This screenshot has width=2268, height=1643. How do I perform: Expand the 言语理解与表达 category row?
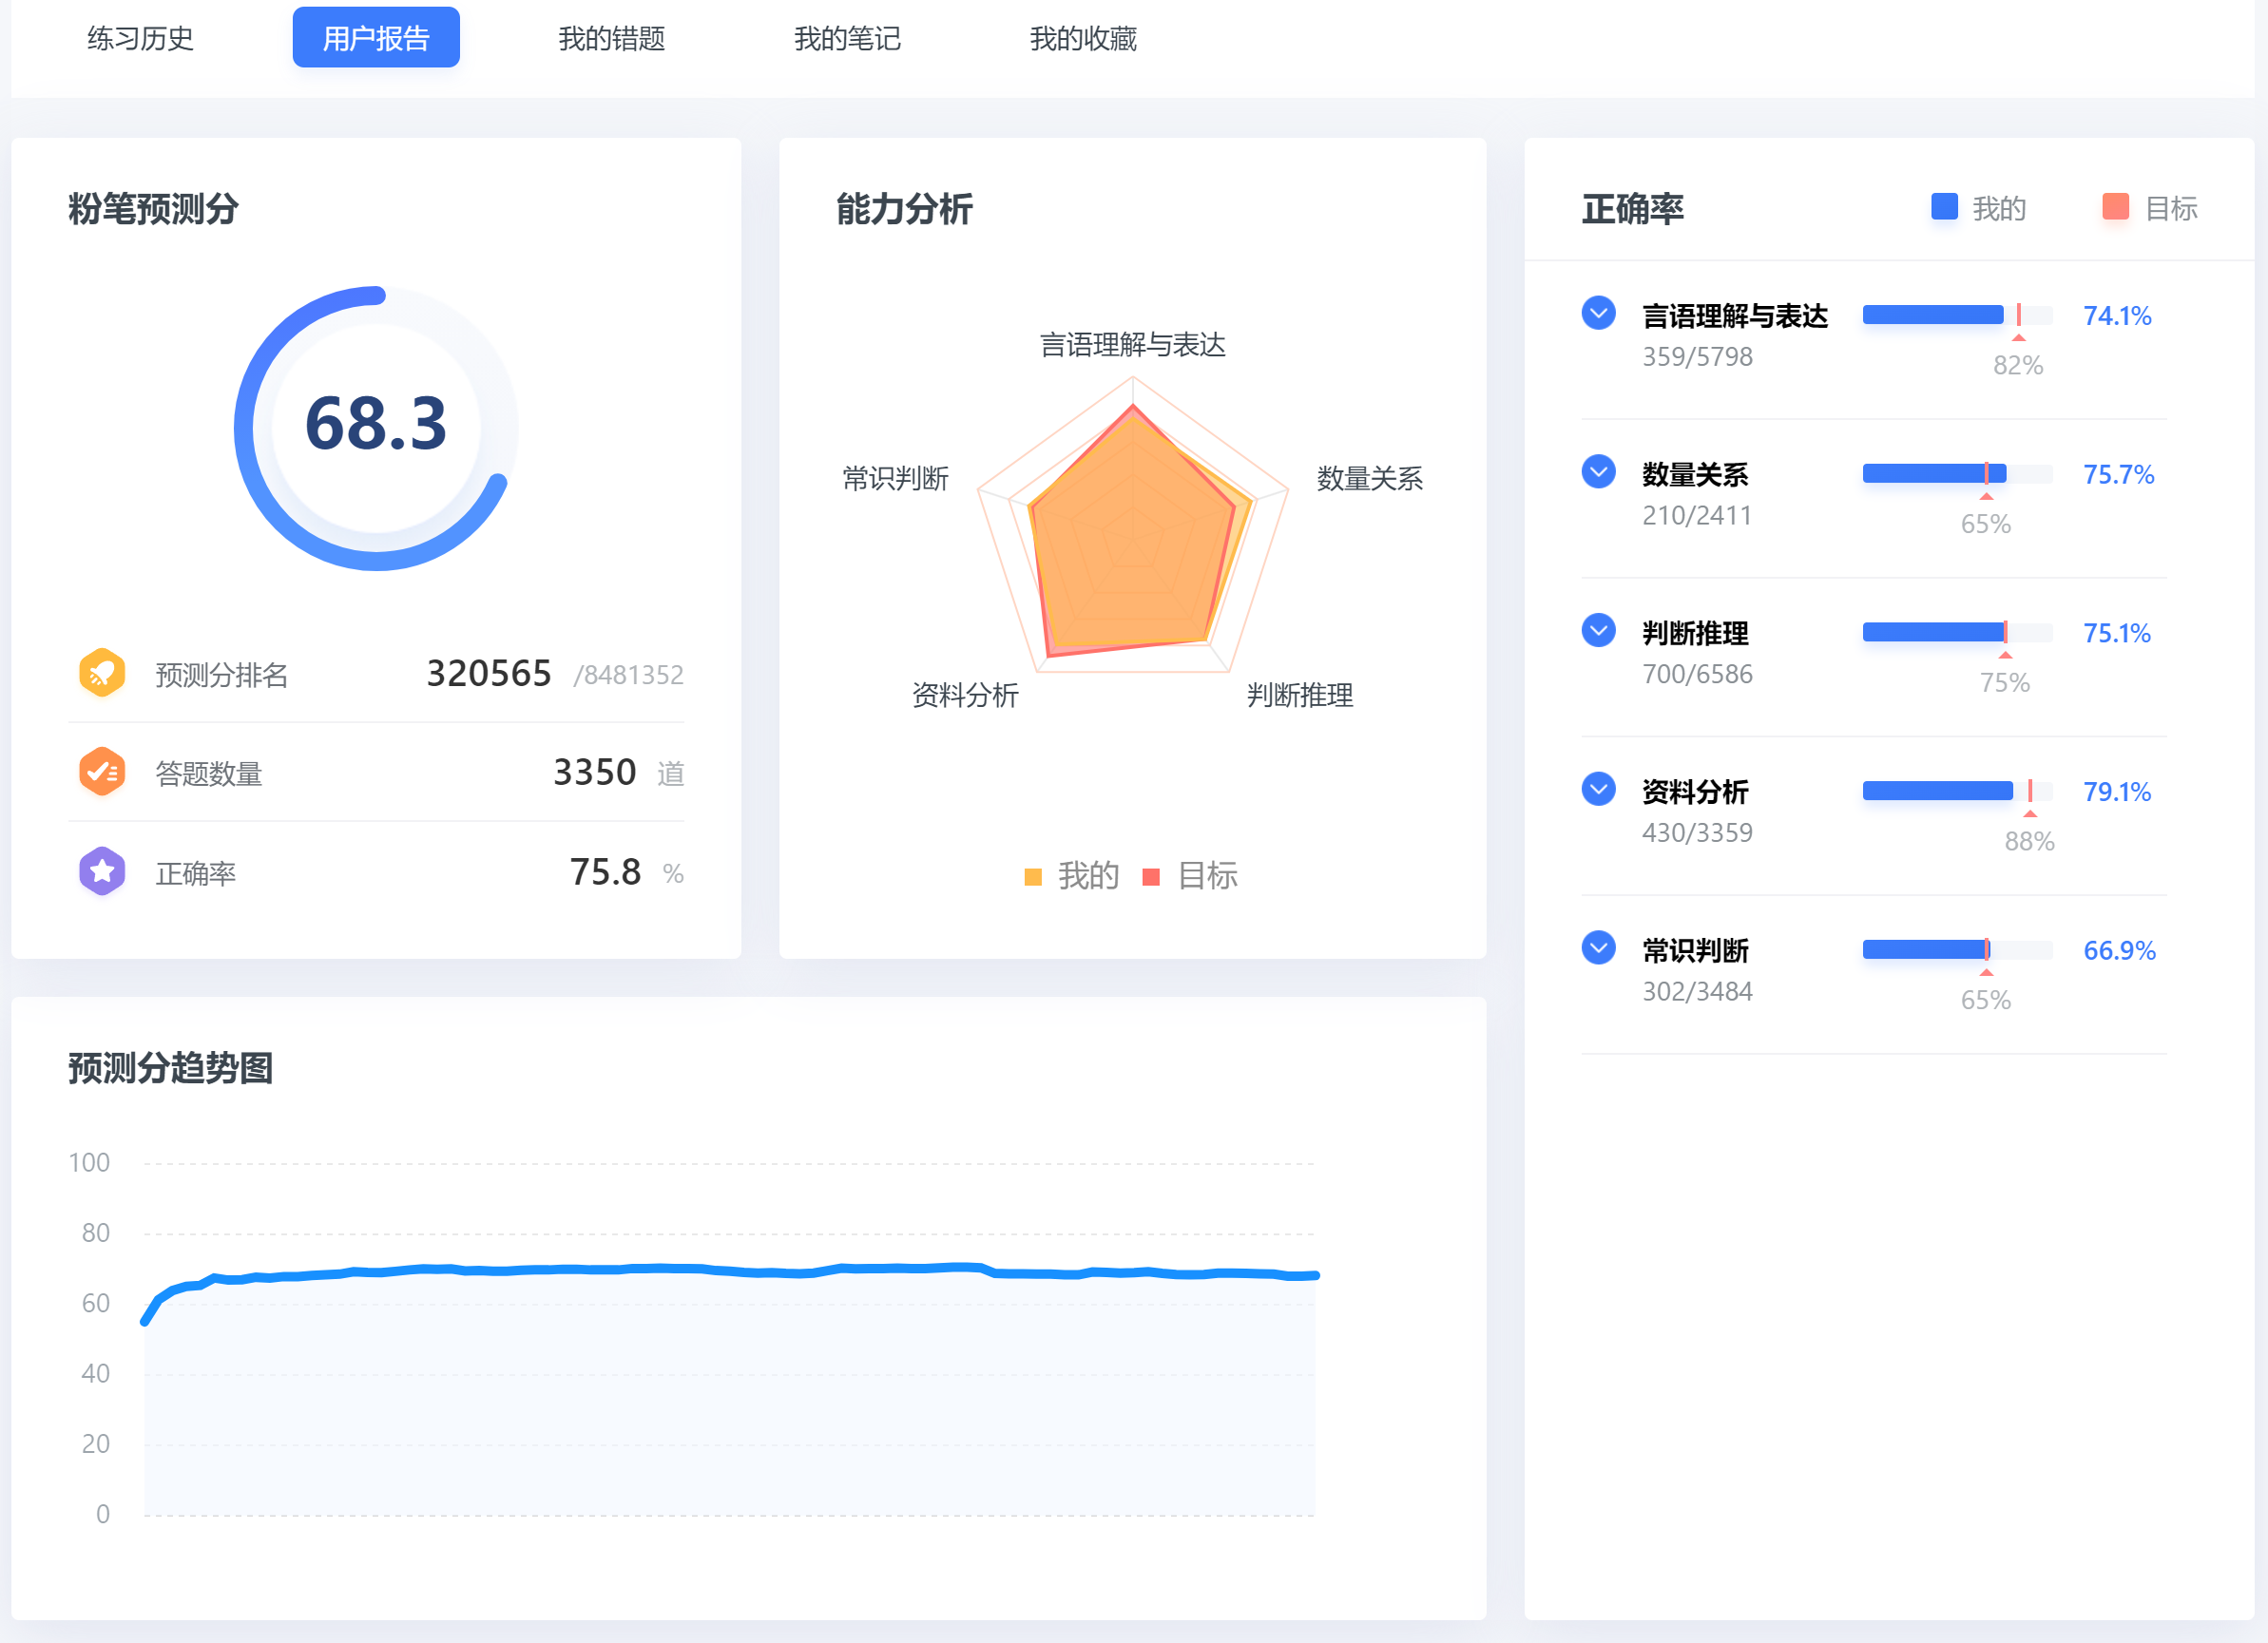point(1598,313)
